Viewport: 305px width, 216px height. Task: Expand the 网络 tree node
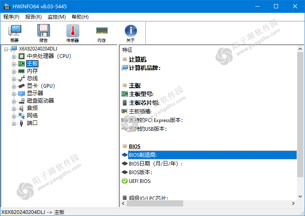14,116
